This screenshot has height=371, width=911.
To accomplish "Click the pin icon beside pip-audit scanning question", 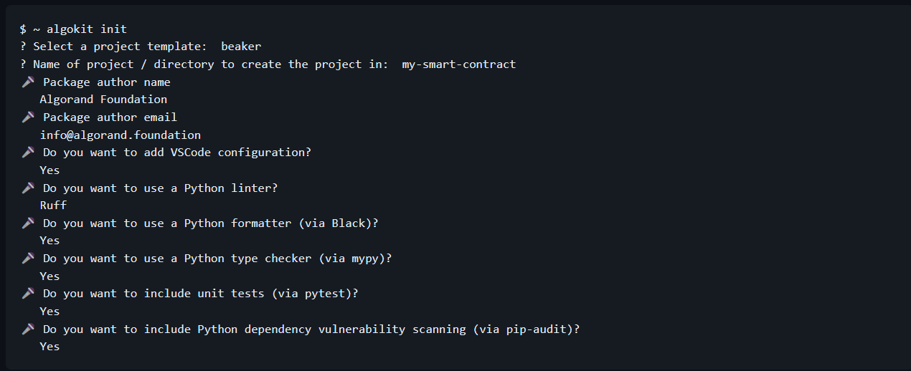I will click(28, 329).
